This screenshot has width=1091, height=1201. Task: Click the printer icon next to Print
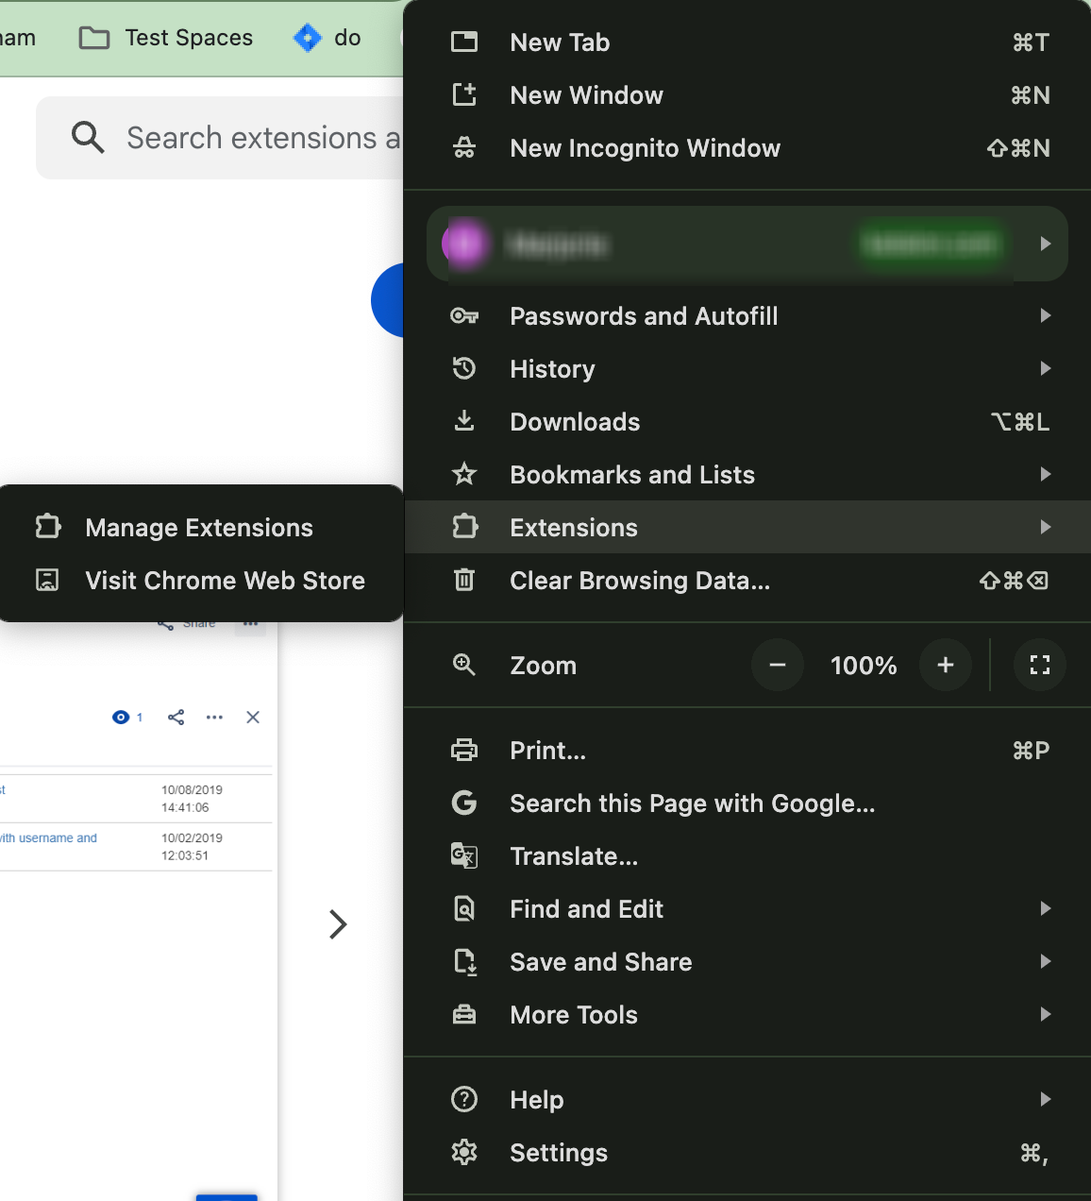tap(464, 750)
